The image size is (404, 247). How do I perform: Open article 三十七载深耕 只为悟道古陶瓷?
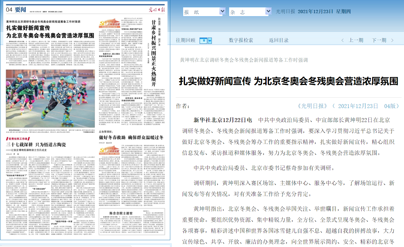36,144
